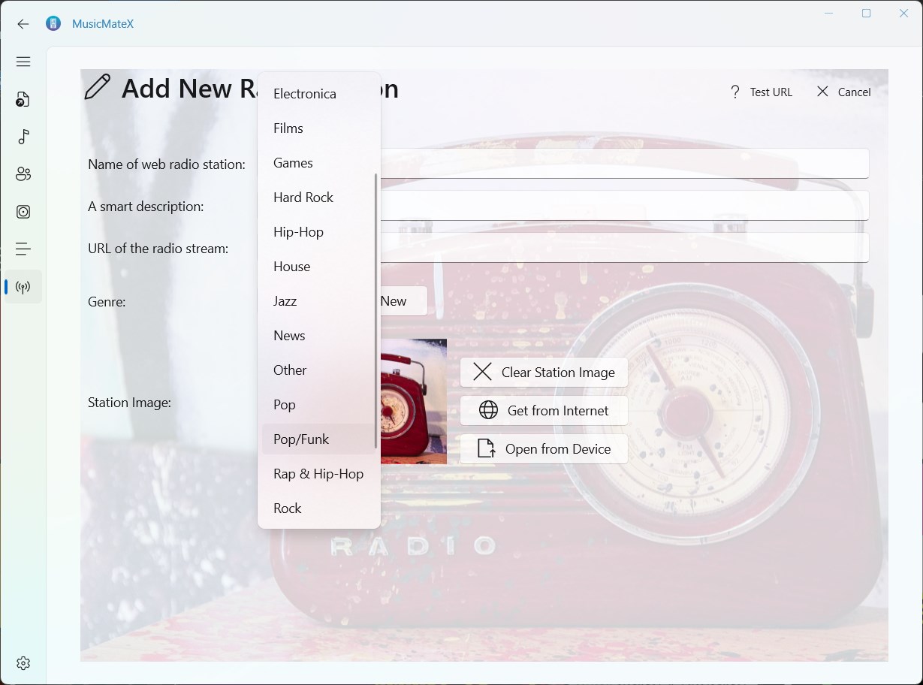This screenshot has width=923, height=685.
Task: Click the Get from Internet button
Action: click(x=544, y=411)
